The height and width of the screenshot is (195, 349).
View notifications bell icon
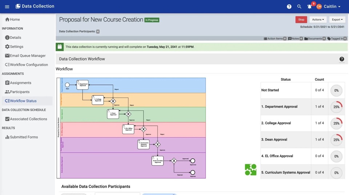coord(309,7)
